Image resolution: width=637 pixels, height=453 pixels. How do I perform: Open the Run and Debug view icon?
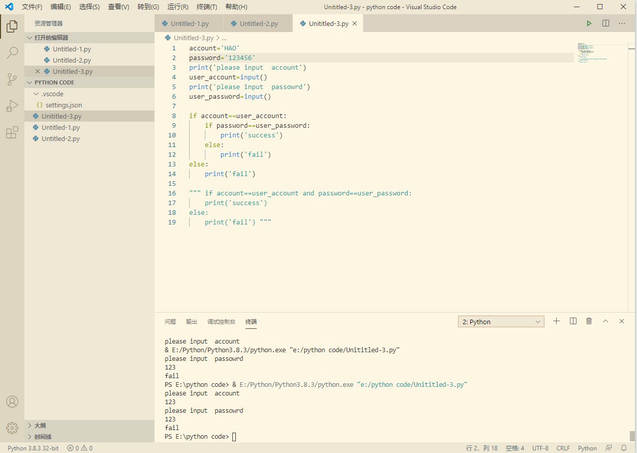tap(12, 106)
